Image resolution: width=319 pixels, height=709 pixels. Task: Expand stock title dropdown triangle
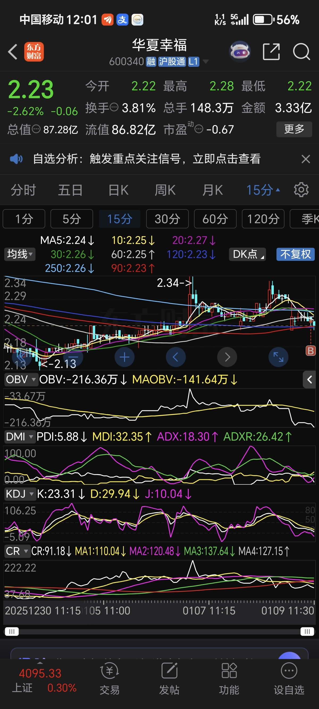click(x=205, y=61)
